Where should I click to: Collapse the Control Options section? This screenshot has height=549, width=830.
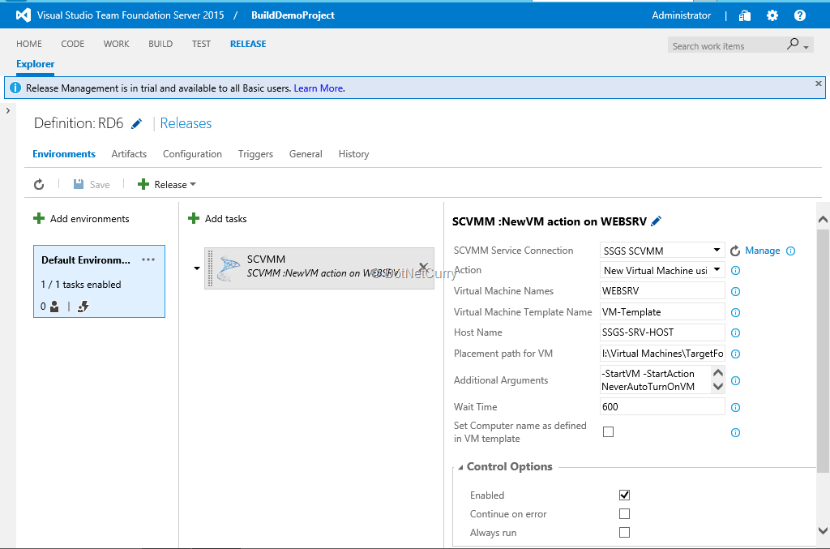point(460,467)
